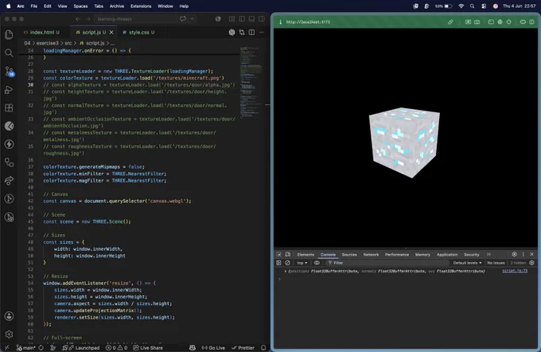This screenshot has width=541, height=352.
Task: Open the Spaces menu in the macOS menu bar
Action: (x=80, y=6)
